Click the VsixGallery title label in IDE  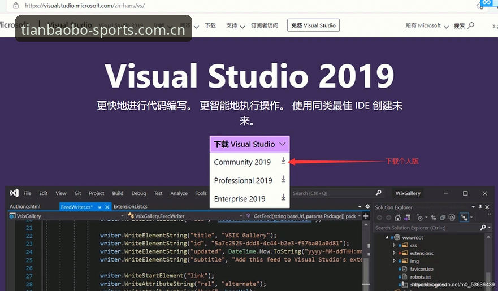[x=408, y=193]
